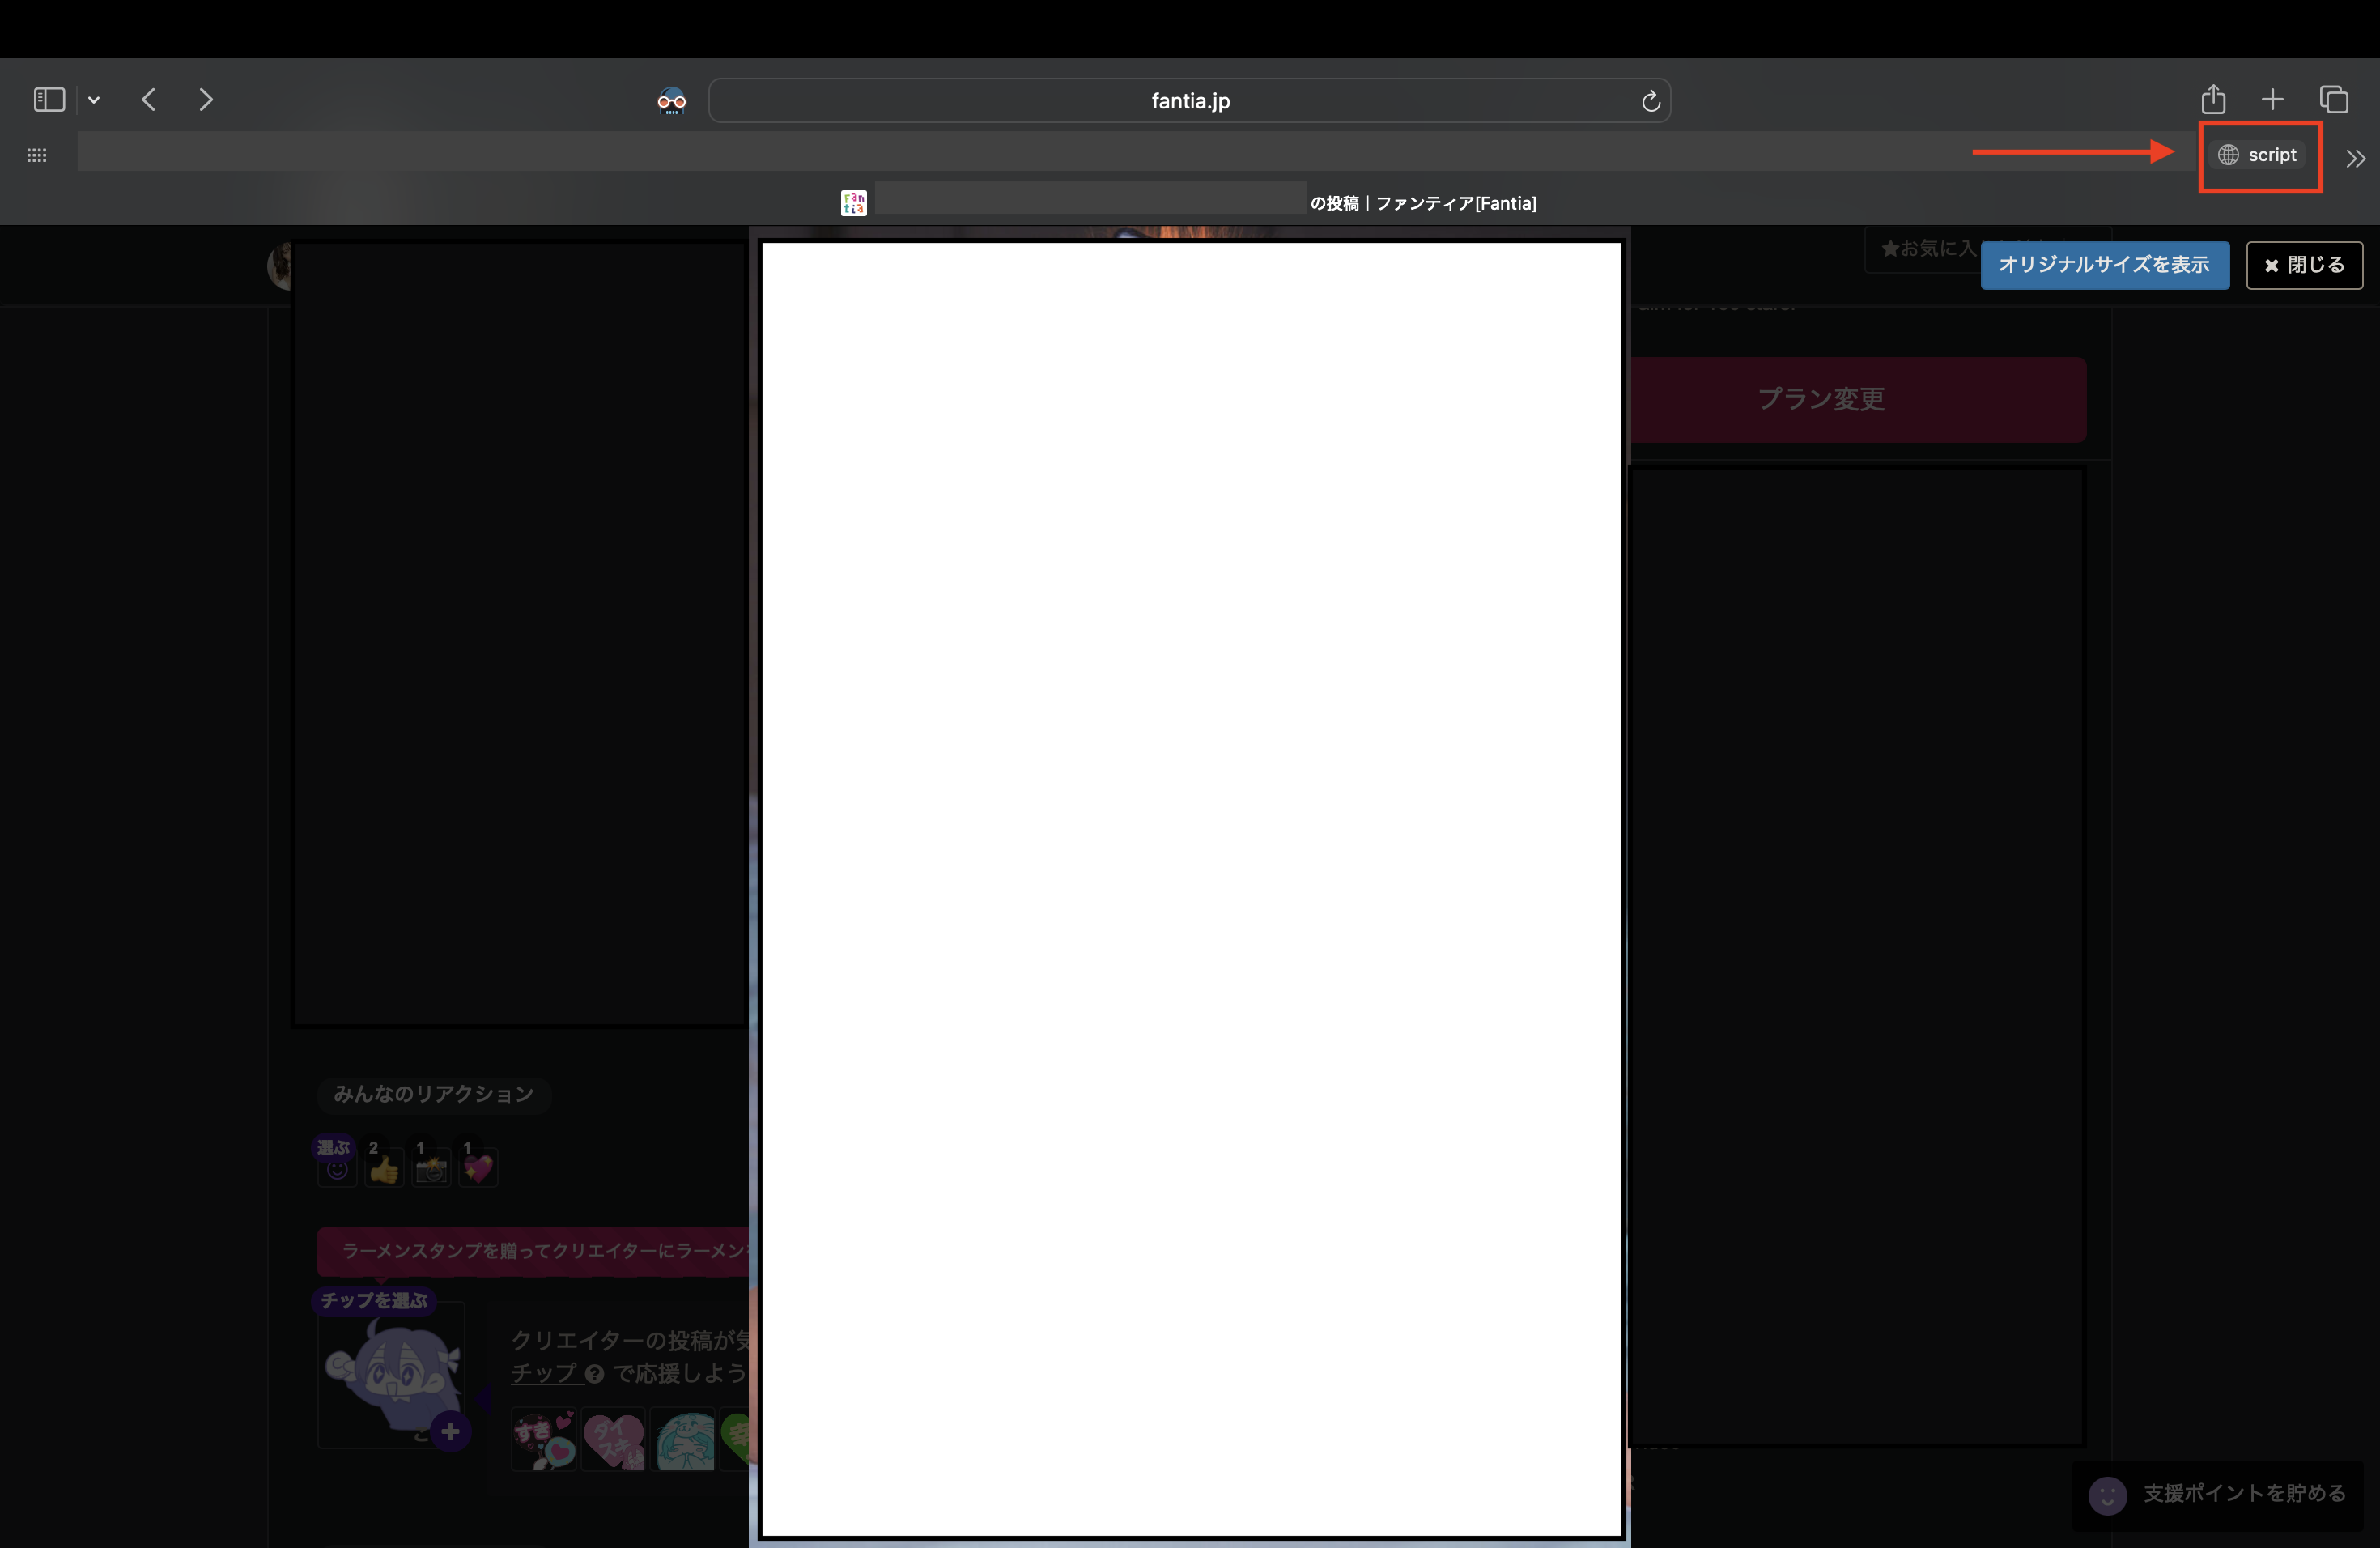Click the script bookmark in favorites bar
This screenshot has height=1548, width=2380.
[2259, 155]
